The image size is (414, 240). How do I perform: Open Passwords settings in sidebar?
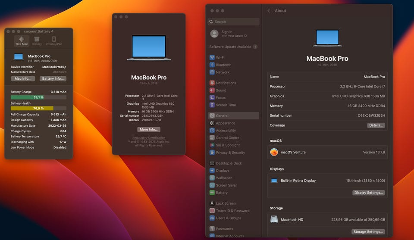[x=233, y=229]
